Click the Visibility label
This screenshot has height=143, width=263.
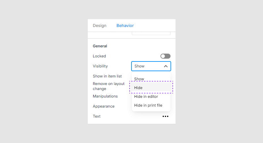(x=100, y=66)
